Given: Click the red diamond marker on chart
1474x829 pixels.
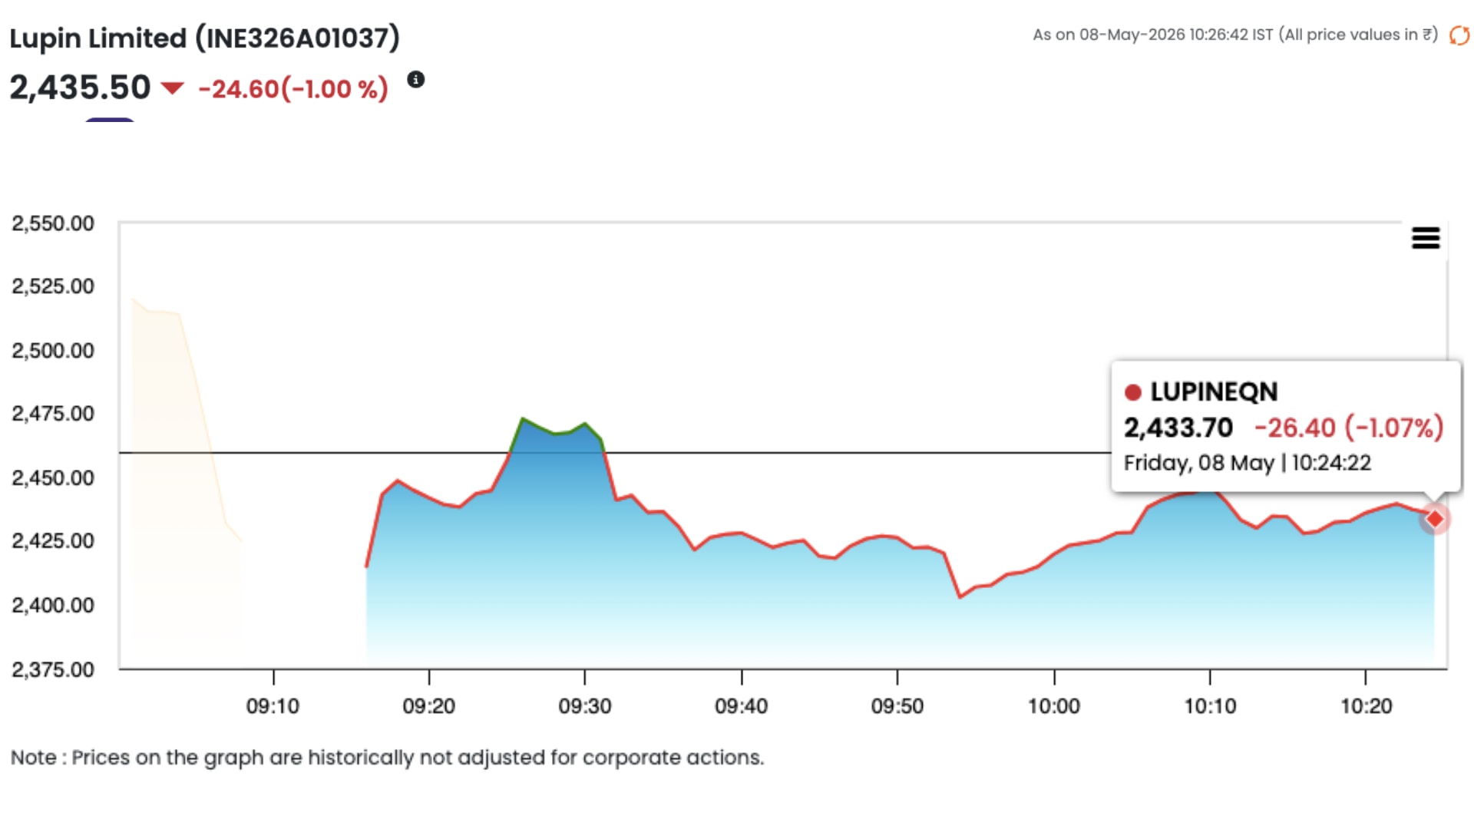Looking at the screenshot, I should (1434, 520).
